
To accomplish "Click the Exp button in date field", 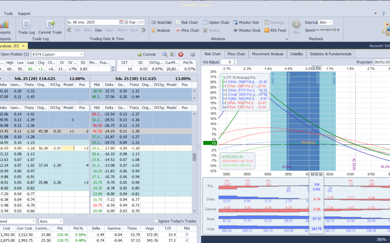I will 132,22.
